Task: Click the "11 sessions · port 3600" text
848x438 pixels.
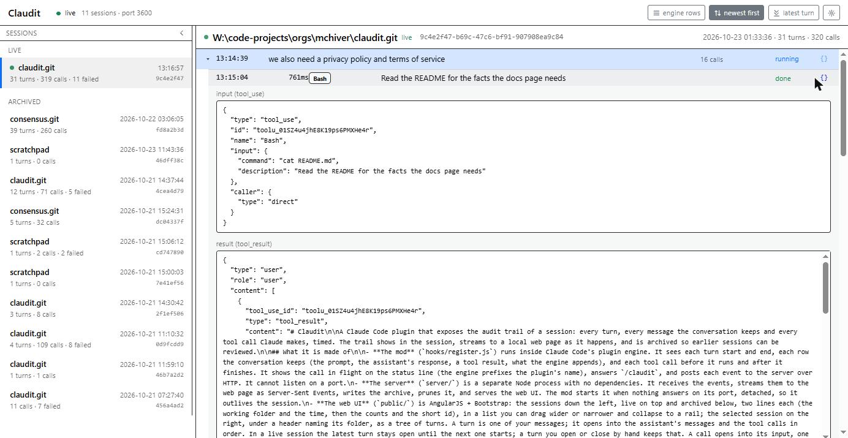Action: [116, 13]
